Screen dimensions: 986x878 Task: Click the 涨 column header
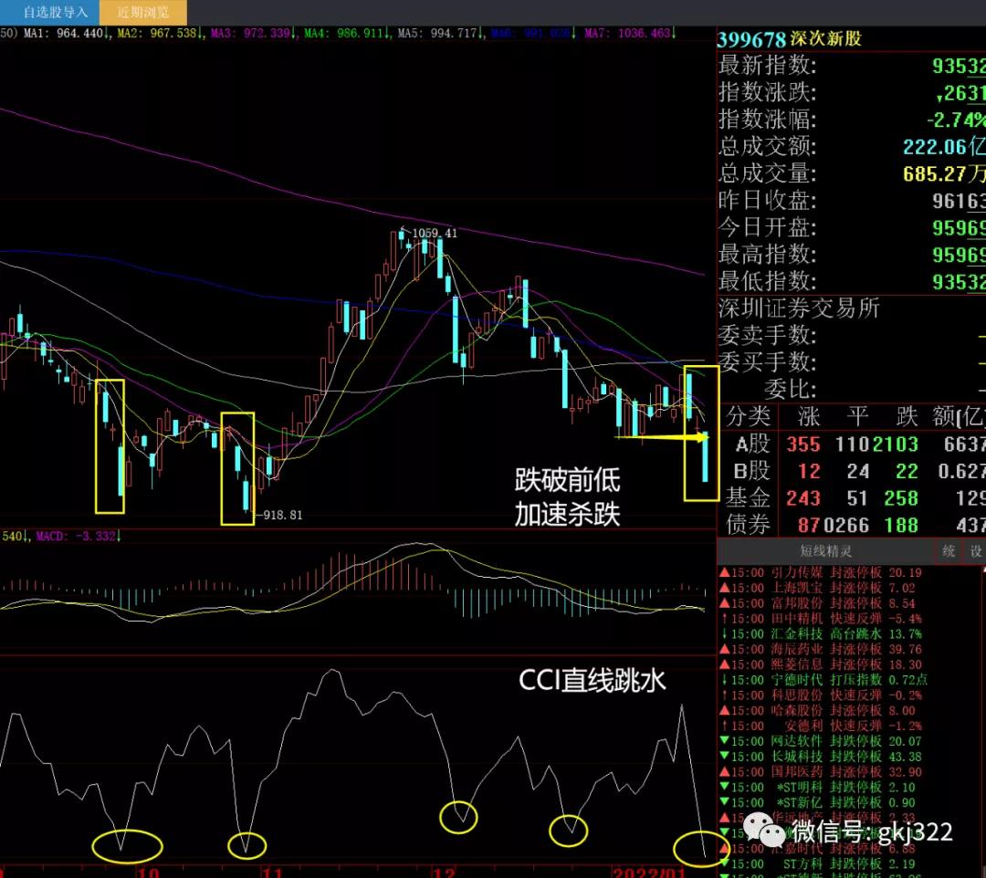click(x=809, y=417)
